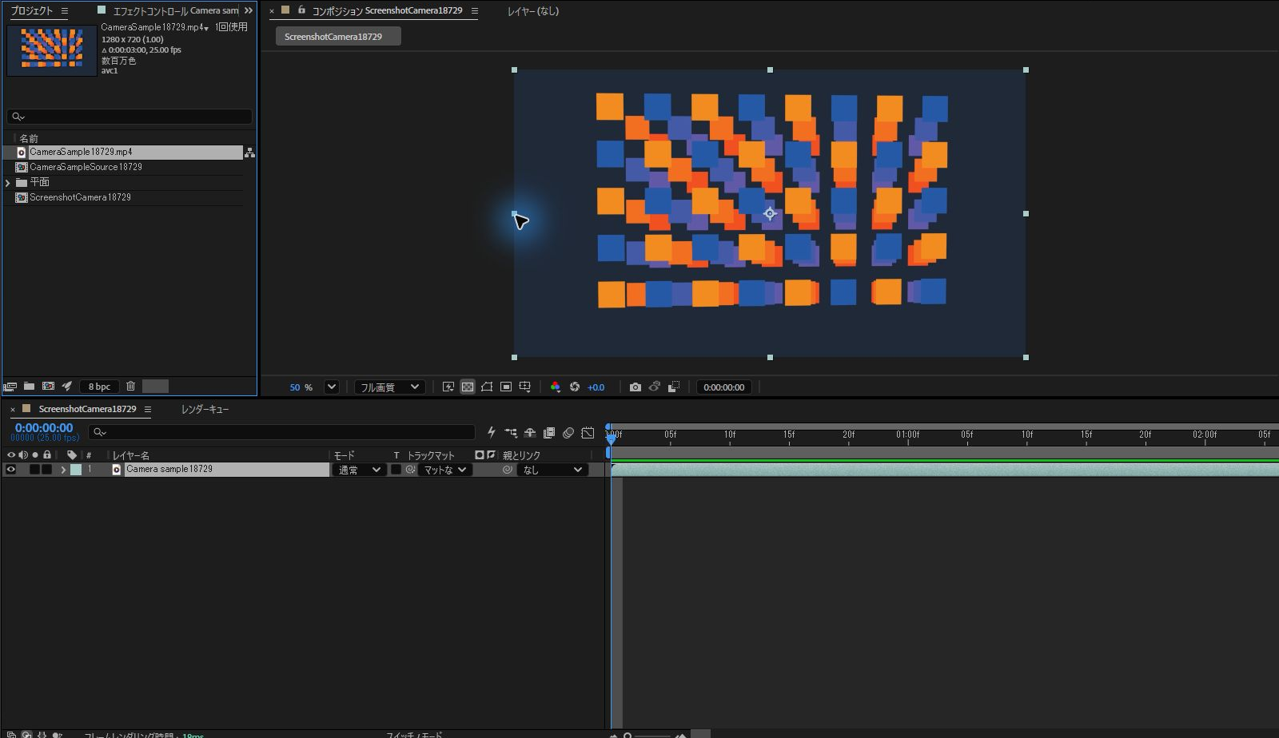The image size is (1279, 738).
Task: Click the reset exposure aperture icon
Action: [575, 387]
